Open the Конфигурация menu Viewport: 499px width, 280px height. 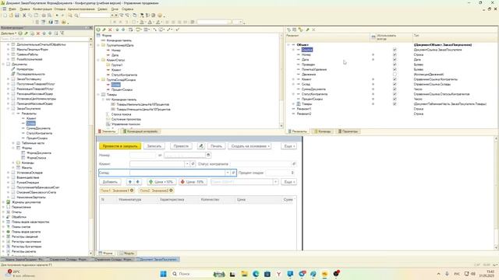[x=42, y=9]
